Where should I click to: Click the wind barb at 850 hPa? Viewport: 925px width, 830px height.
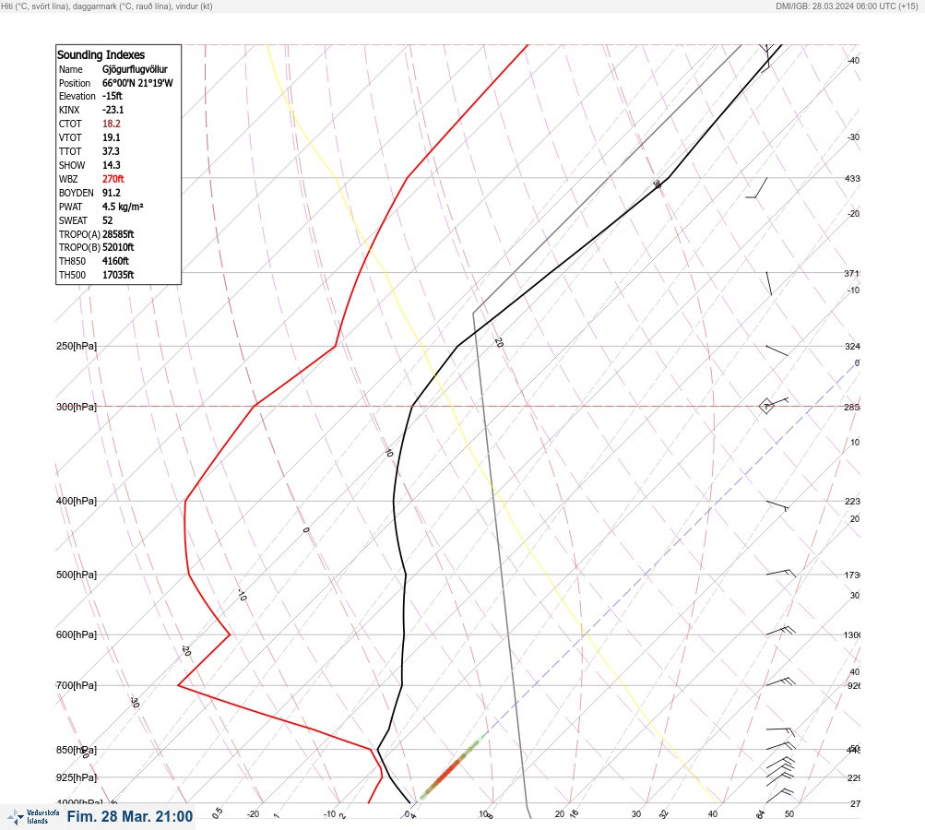coord(780,746)
